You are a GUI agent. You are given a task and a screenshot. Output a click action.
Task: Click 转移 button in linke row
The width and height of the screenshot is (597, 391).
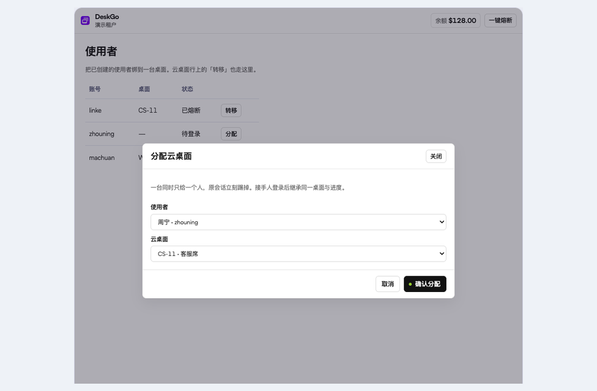pyautogui.click(x=231, y=111)
